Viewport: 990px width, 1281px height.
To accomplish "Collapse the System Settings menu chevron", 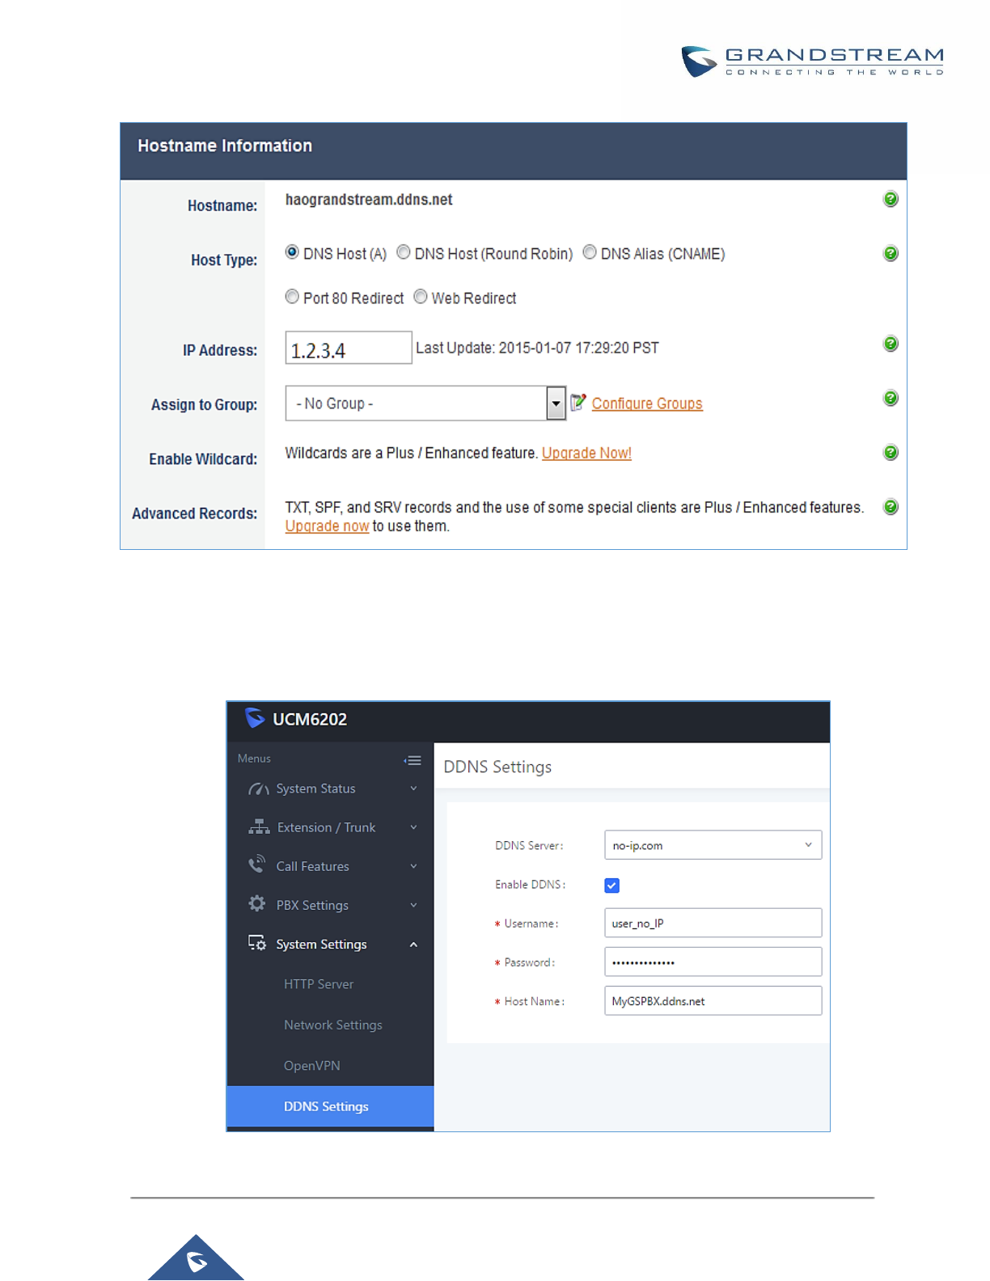I will [413, 945].
